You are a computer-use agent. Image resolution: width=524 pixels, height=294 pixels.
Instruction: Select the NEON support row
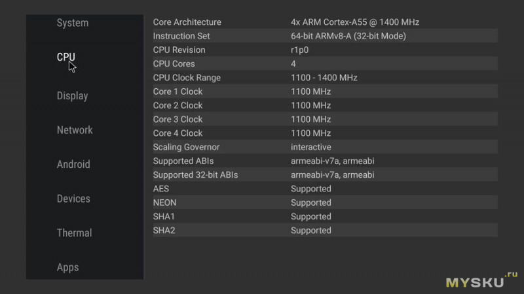click(x=325, y=203)
